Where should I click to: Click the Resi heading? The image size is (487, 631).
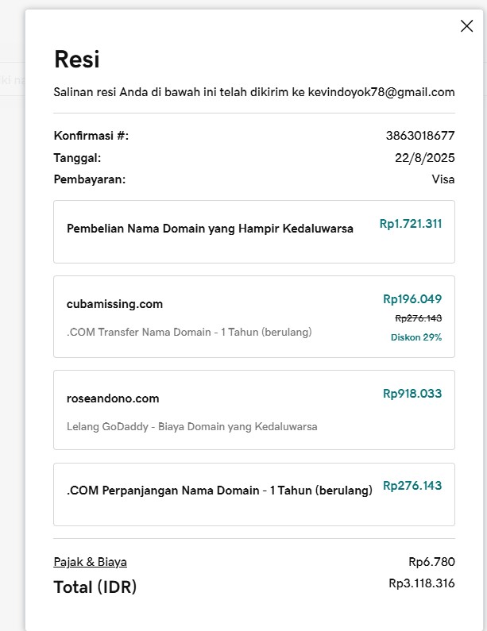(76, 60)
